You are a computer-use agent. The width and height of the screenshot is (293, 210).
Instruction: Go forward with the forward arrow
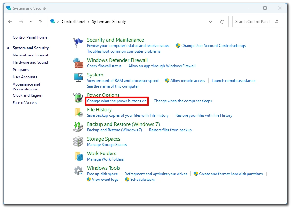click(x=21, y=22)
